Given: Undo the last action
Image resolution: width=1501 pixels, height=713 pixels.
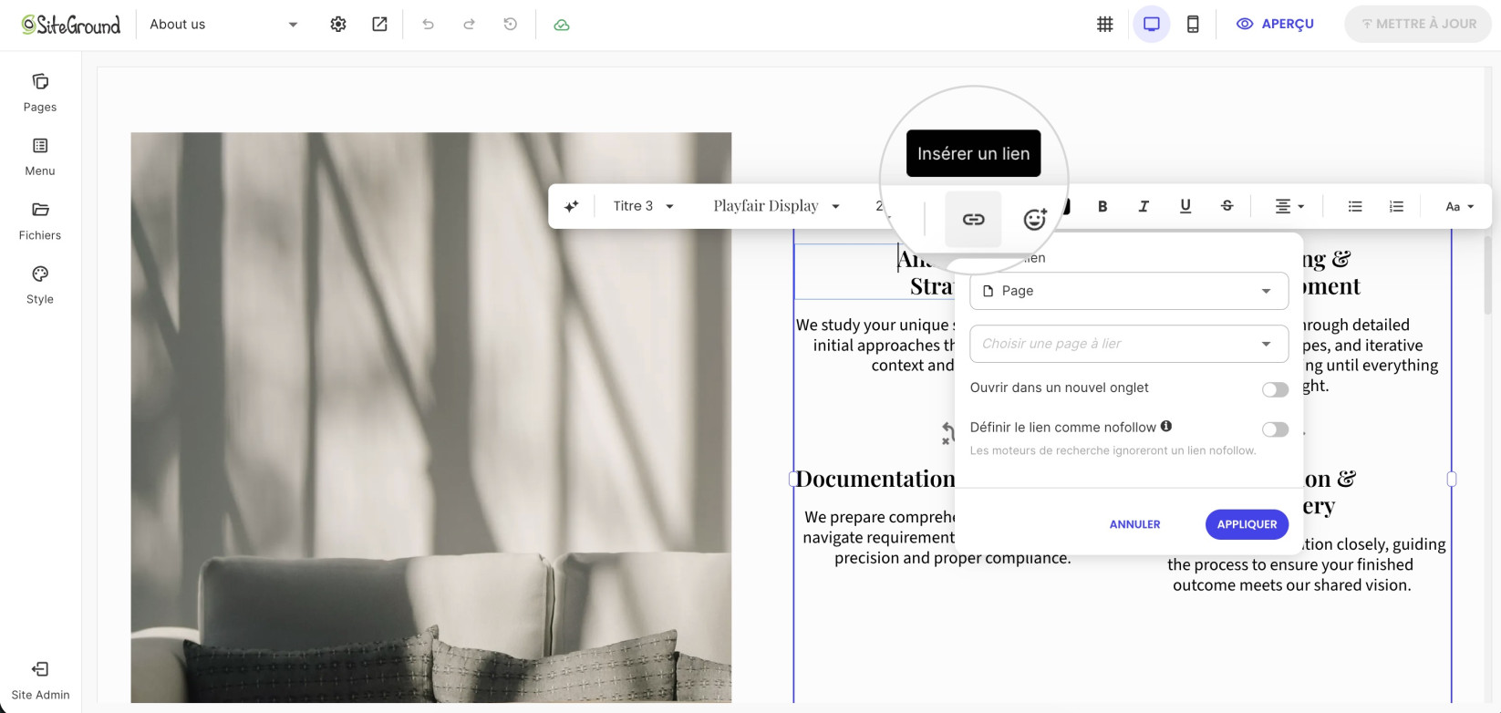Looking at the screenshot, I should pyautogui.click(x=428, y=25).
